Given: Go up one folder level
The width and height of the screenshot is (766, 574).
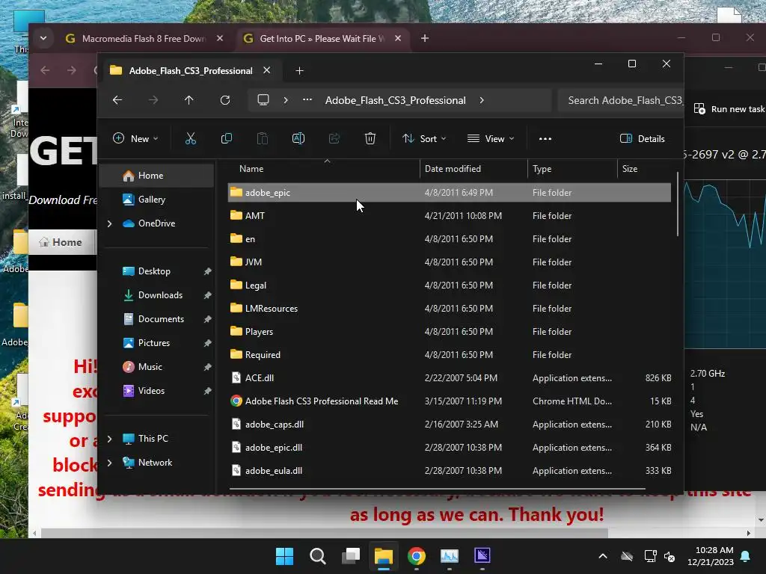Looking at the screenshot, I should click(x=189, y=100).
